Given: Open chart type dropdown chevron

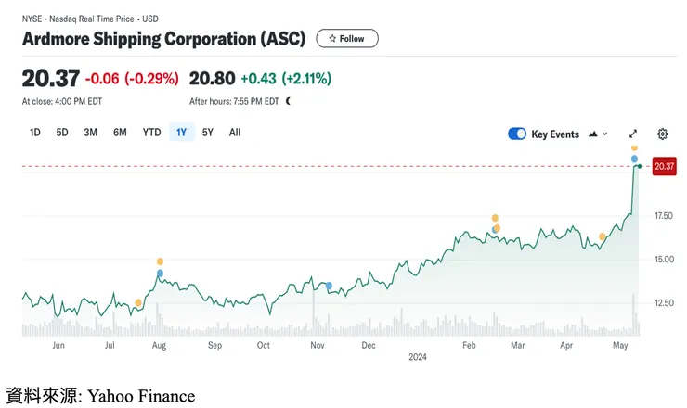Looking at the screenshot, I should [x=605, y=134].
